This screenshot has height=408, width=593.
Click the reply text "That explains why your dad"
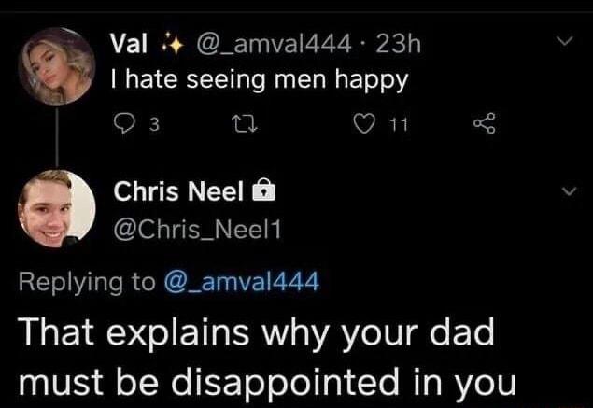(x=255, y=334)
